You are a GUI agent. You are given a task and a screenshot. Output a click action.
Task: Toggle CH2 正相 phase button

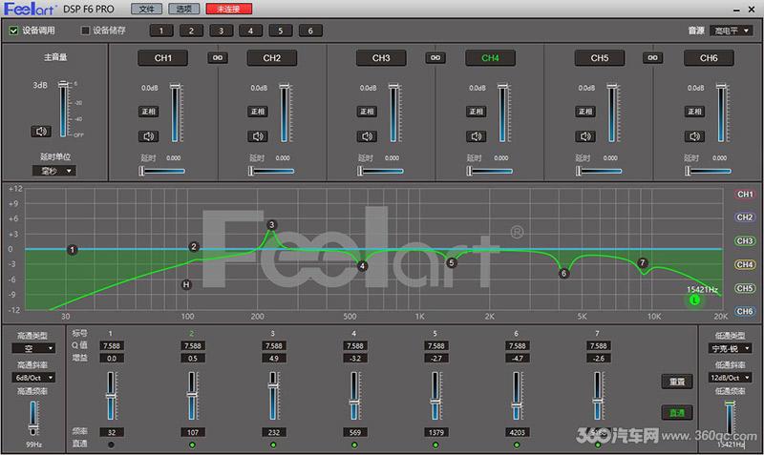tap(257, 112)
